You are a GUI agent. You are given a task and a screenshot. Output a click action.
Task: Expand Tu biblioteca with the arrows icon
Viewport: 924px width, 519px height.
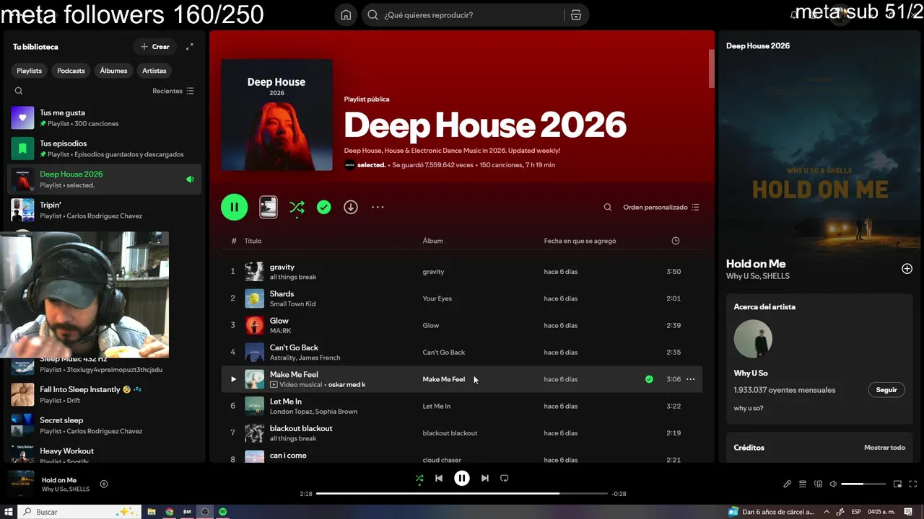(190, 47)
